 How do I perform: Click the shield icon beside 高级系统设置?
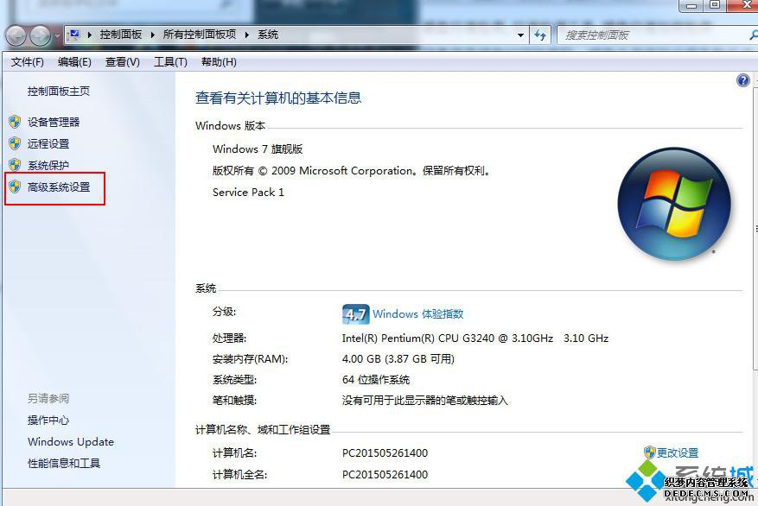tap(15, 187)
